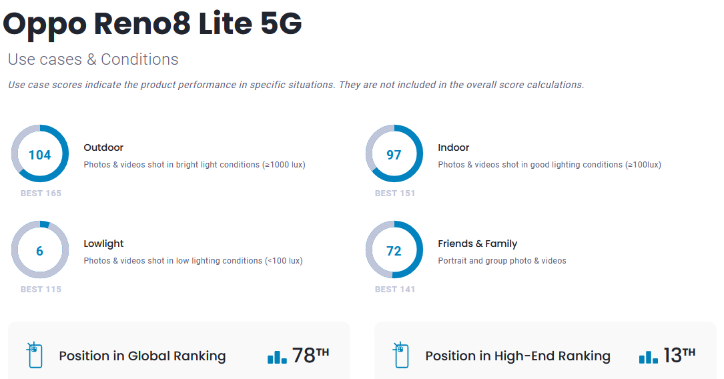Screen dimensions: 724x379
Task: Click the Friends & Family score circle
Action: coord(394,250)
